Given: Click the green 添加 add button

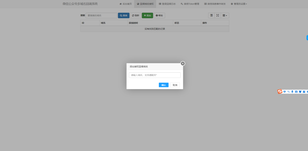Looking at the screenshot, I should pyautogui.click(x=147, y=15).
